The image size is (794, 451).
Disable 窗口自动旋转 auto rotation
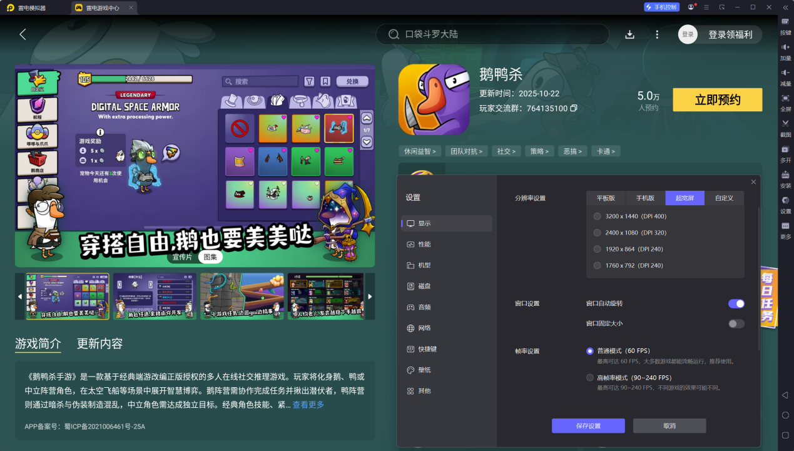click(736, 303)
